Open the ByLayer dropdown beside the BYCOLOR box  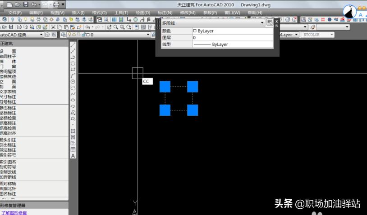[x=296, y=35]
